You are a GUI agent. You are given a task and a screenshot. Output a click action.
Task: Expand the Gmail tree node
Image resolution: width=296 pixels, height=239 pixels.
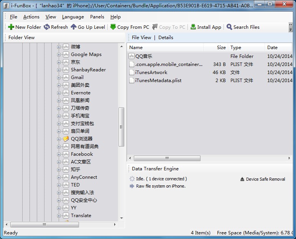59,77
